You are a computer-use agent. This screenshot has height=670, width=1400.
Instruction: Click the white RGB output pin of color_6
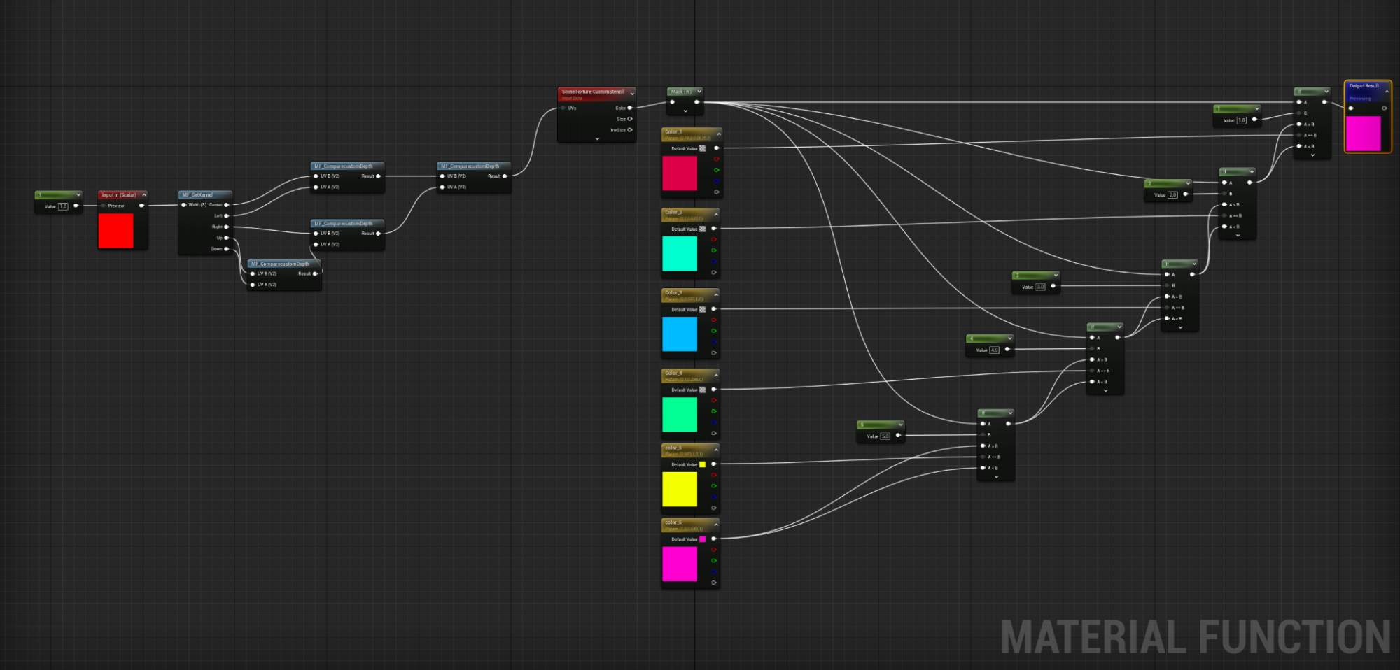coord(714,539)
